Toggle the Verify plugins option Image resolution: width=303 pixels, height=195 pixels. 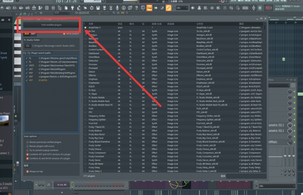click(x=71, y=33)
